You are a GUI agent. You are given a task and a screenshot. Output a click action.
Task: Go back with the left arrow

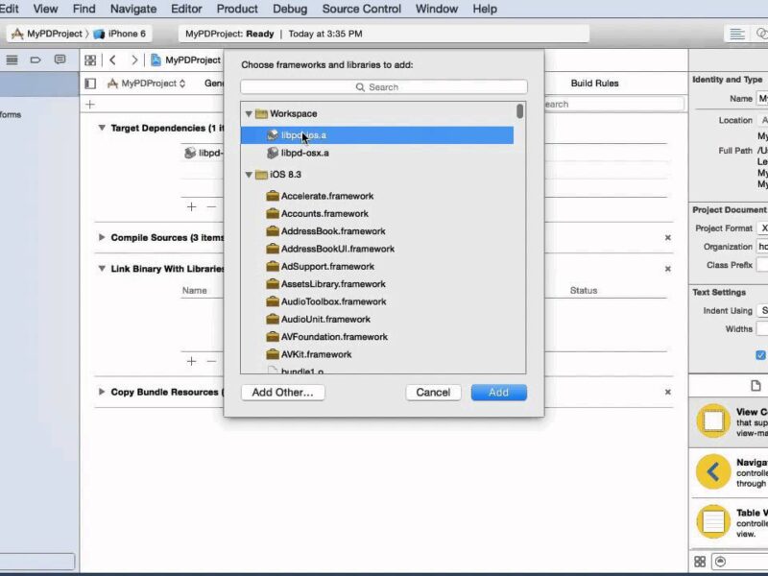coord(112,60)
